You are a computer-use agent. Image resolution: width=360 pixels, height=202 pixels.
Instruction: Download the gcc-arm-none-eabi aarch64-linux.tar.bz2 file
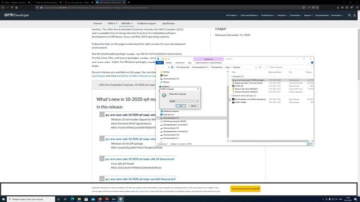[x=140, y=179]
